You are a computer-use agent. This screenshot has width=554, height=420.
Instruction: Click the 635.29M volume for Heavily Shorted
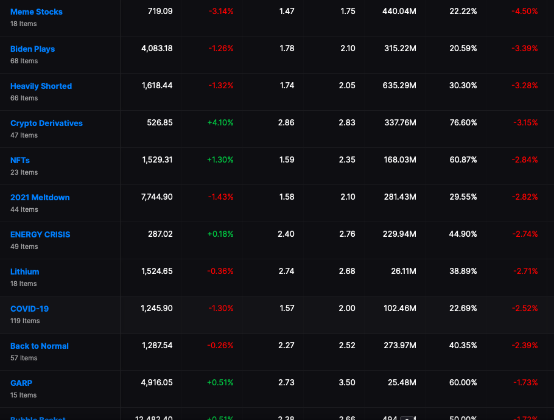399,85
